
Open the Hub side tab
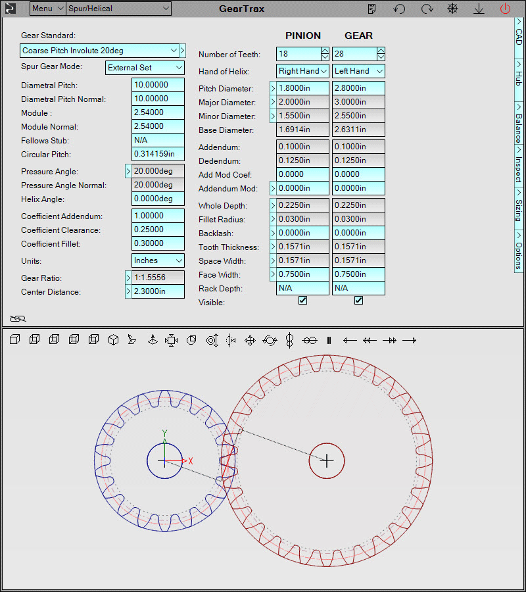[519, 79]
